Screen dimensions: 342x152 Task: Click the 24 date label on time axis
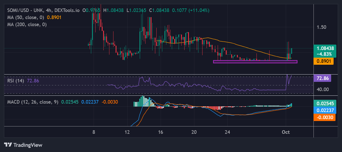tap(227, 132)
